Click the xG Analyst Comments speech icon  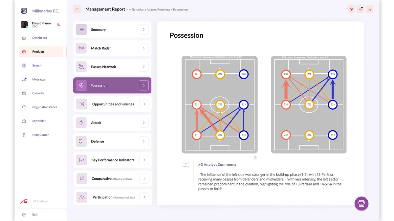click(x=186, y=165)
